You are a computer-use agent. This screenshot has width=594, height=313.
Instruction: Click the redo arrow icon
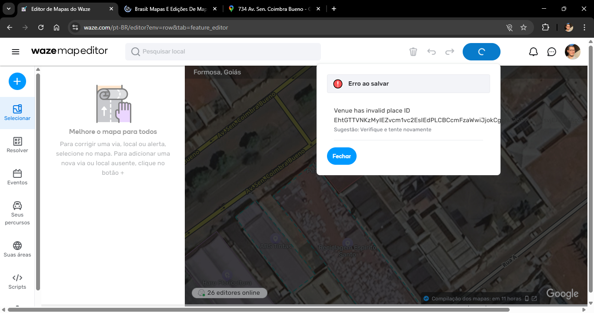pos(450,52)
